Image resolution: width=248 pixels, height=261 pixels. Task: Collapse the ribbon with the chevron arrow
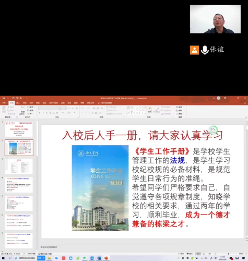pyautogui.click(x=246, y=117)
